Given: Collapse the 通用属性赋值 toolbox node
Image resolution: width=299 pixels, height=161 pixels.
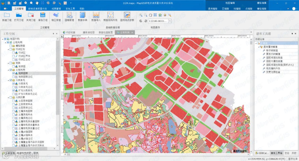Looking at the screenshot, I should [x=259, y=47].
